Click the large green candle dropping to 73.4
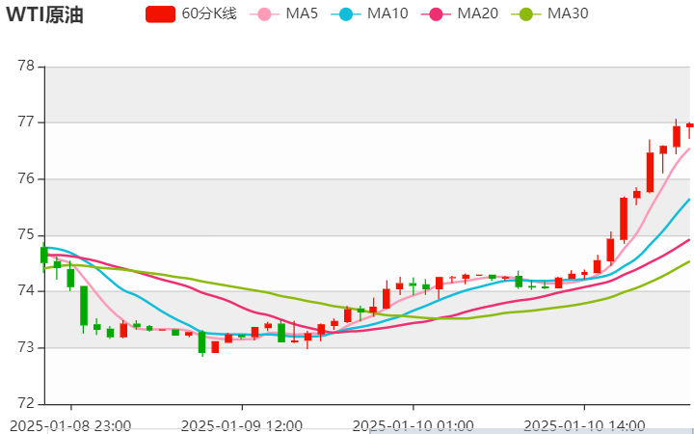Image resolution: width=694 pixels, height=434 pixels. click(x=84, y=306)
